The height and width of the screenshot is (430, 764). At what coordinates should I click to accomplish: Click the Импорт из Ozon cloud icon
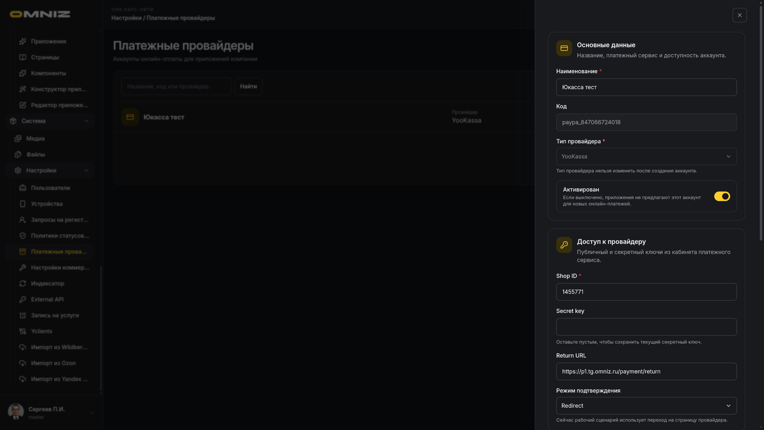click(x=22, y=363)
